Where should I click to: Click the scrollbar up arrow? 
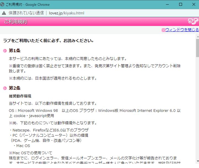(198, 37)
